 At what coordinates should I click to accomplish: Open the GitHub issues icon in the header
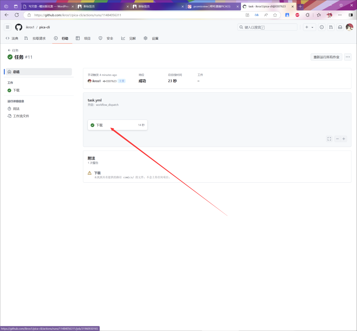coord(321,27)
